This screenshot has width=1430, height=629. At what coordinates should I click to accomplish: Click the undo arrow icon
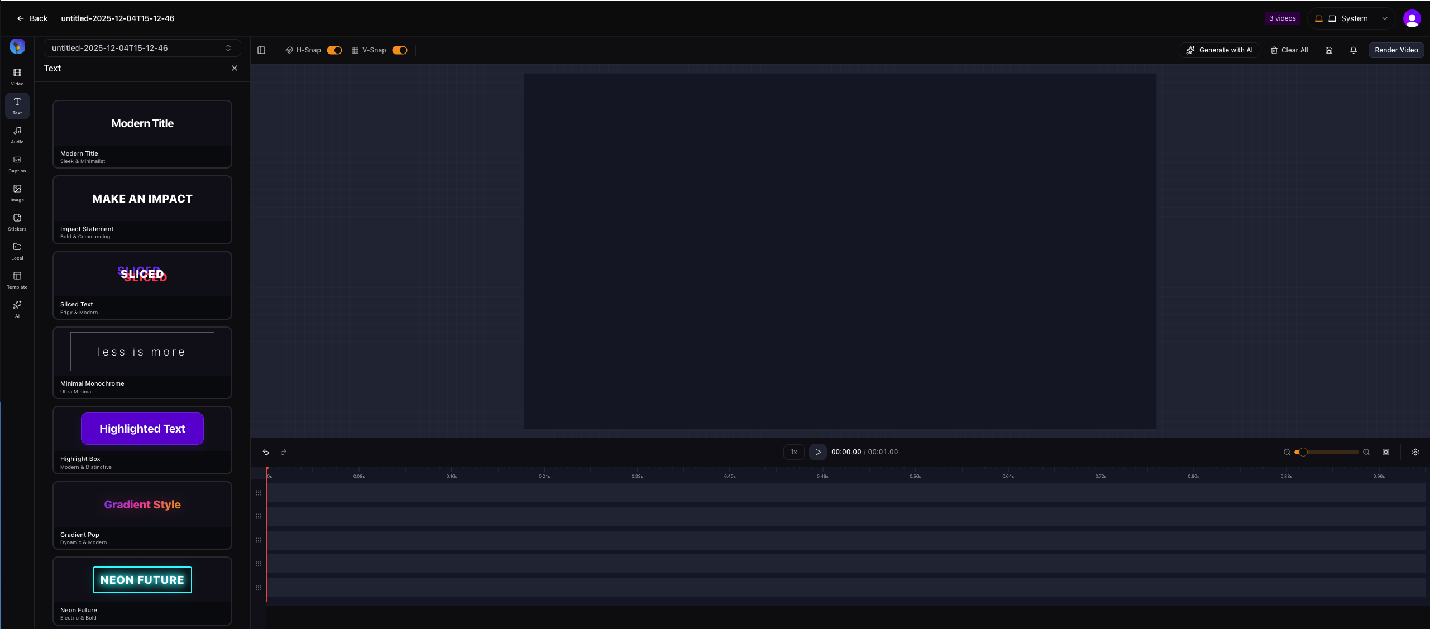[266, 452]
